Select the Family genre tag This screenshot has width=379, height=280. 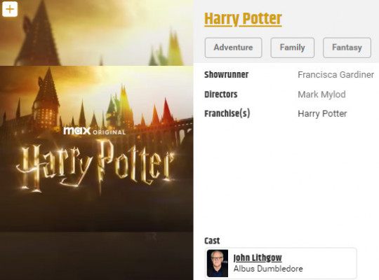click(292, 48)
